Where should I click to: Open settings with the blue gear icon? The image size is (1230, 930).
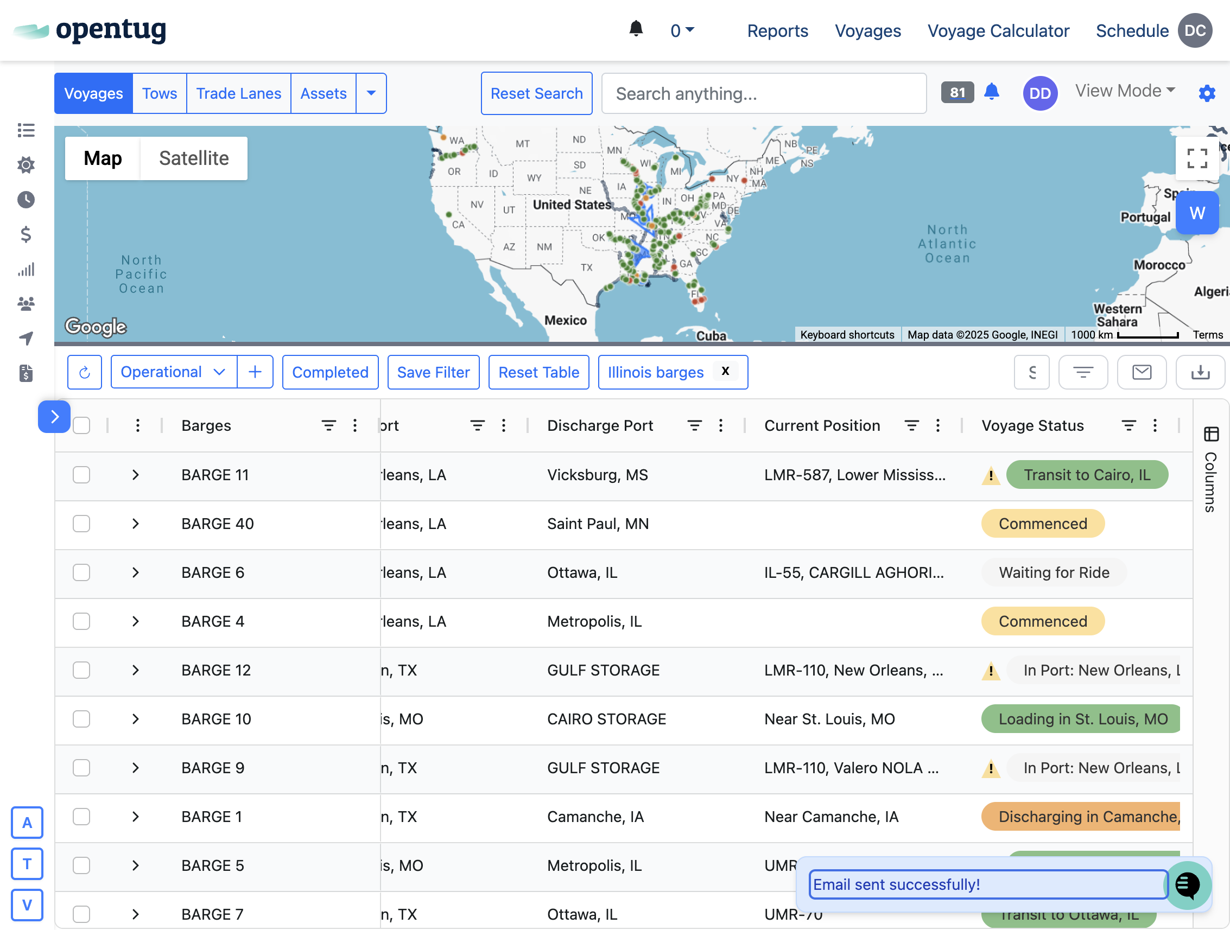point(1206,93)
